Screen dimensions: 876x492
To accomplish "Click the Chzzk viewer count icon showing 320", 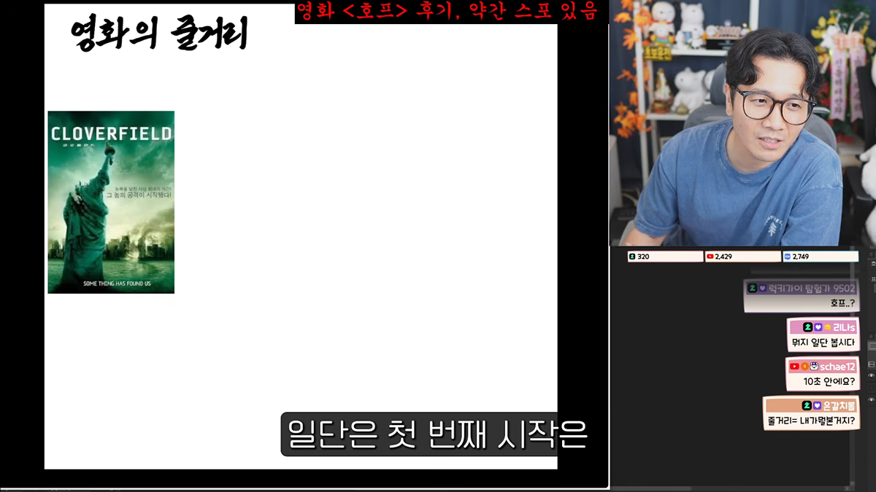I will pos(632,257).
